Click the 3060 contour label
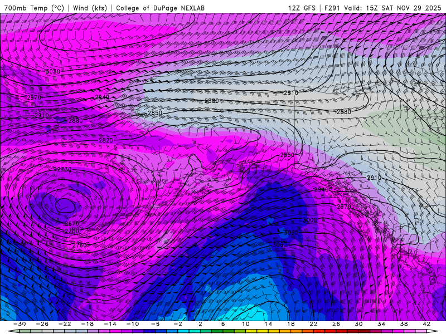Image resolution: width=446 pixels, height=334 pixels. point(280,244)
